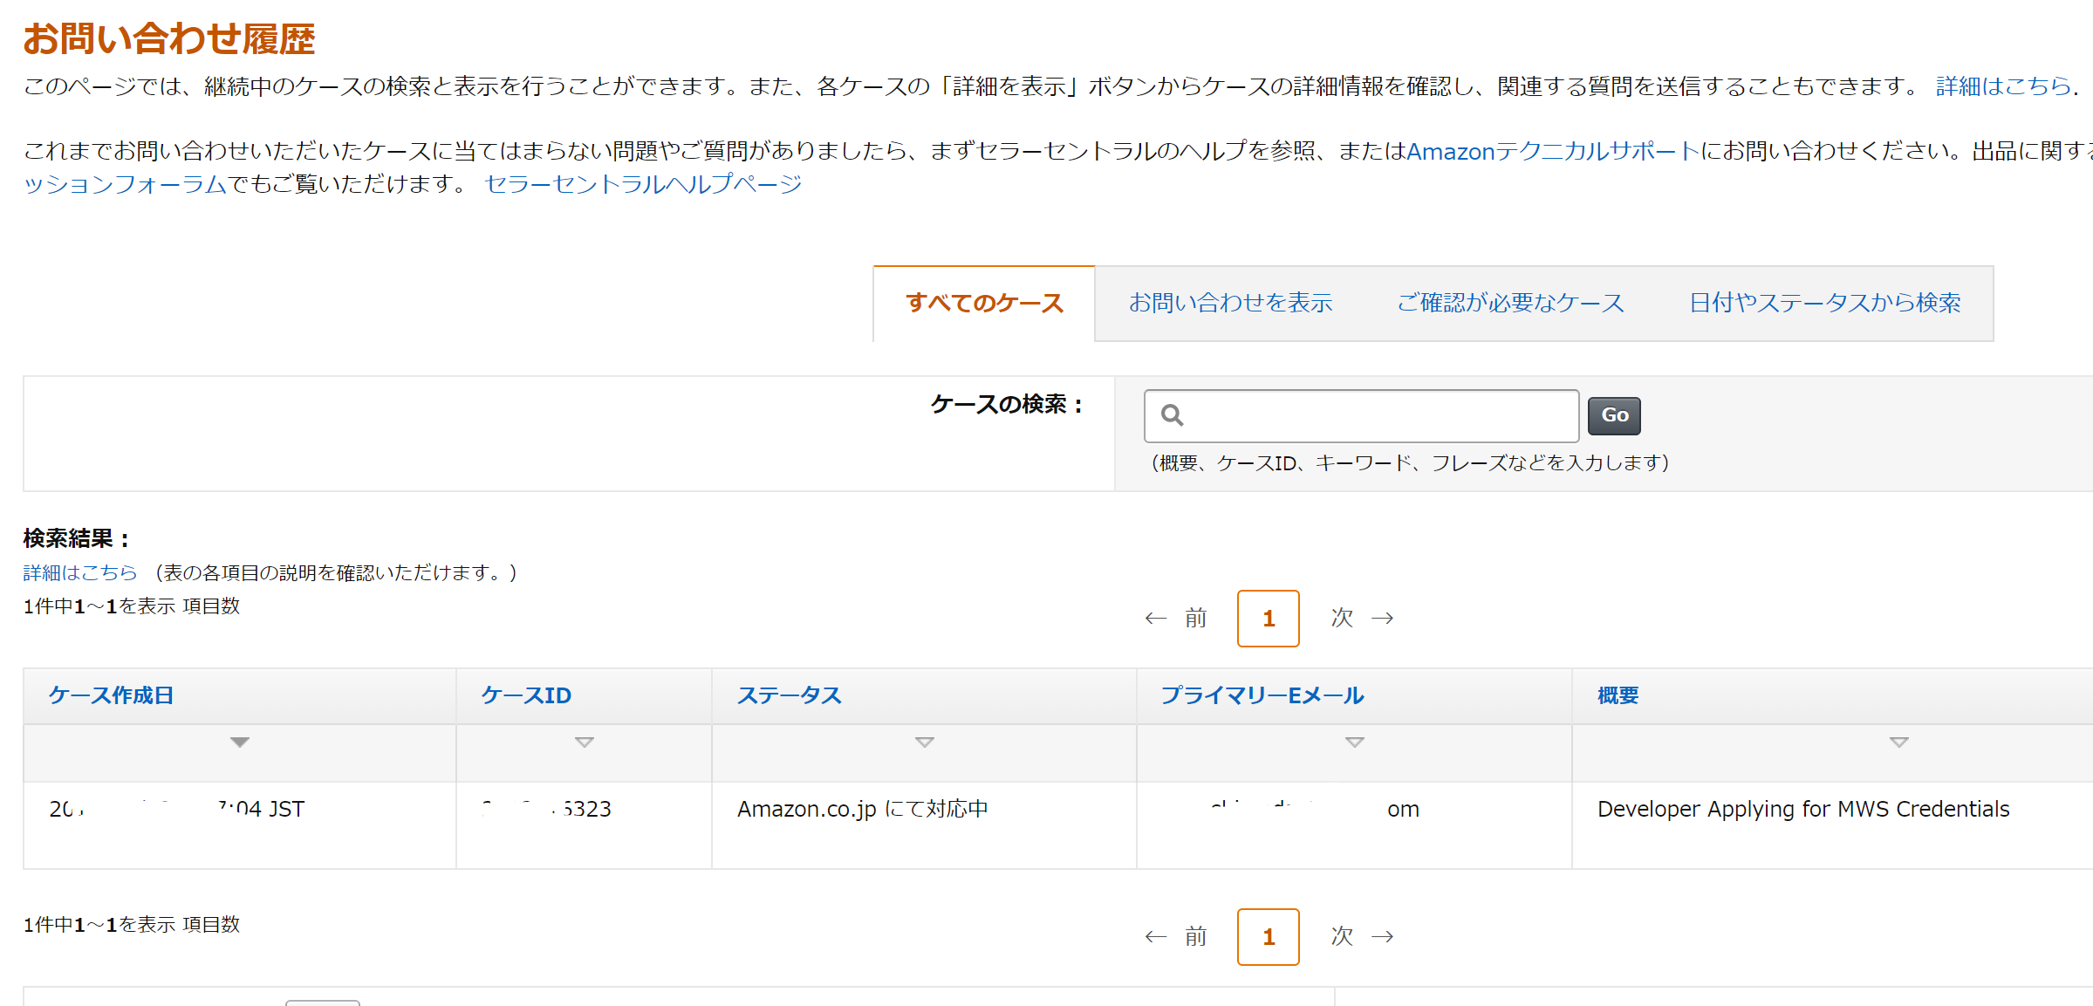Sort by the 概要 column header

tap(1618, 695)
